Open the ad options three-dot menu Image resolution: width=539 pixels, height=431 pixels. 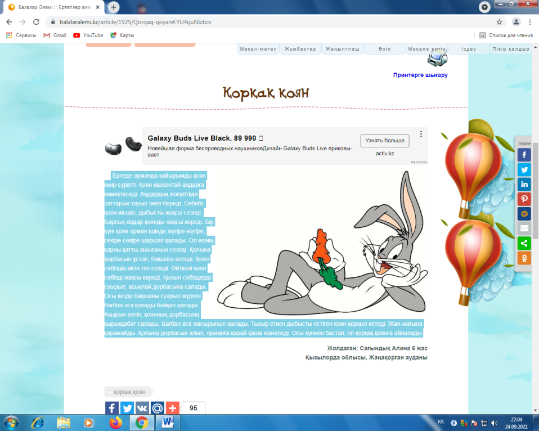tap(421, 134)
